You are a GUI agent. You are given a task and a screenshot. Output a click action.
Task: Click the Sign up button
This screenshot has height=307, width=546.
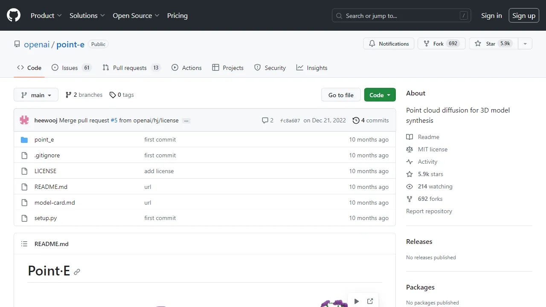click(524, 15)
